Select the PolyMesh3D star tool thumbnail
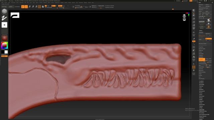This screenshot has width=214, height=120. (209, 24)
